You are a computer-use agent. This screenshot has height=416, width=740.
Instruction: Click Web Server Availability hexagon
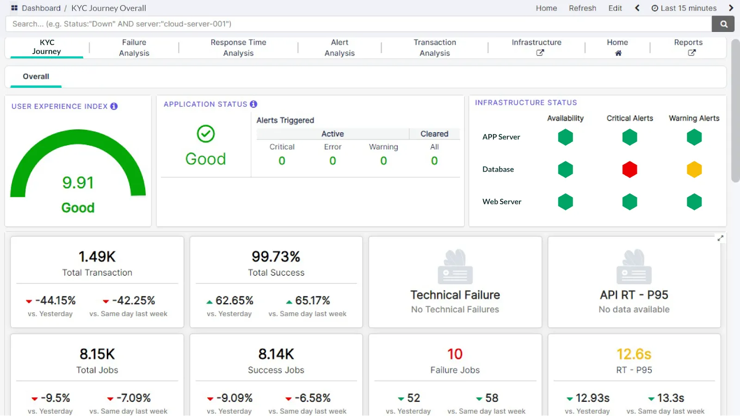[565, 202]
